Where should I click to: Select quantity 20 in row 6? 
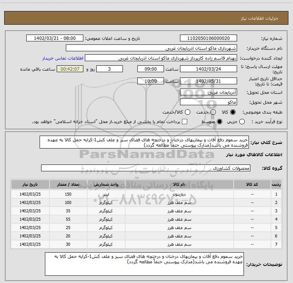click(x=68, y=236)
